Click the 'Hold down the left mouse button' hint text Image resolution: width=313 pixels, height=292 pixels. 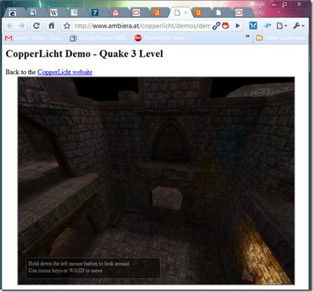click(78, 264)
